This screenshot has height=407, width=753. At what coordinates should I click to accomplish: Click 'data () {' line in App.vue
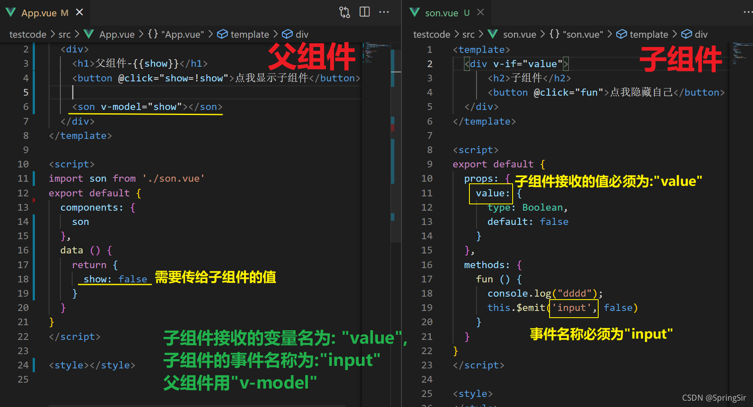coord(86,250)
